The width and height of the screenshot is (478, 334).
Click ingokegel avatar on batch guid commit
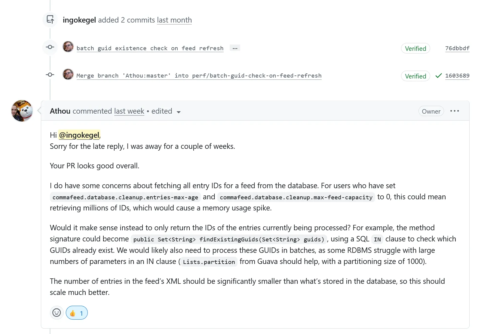(x=68, y=47)
